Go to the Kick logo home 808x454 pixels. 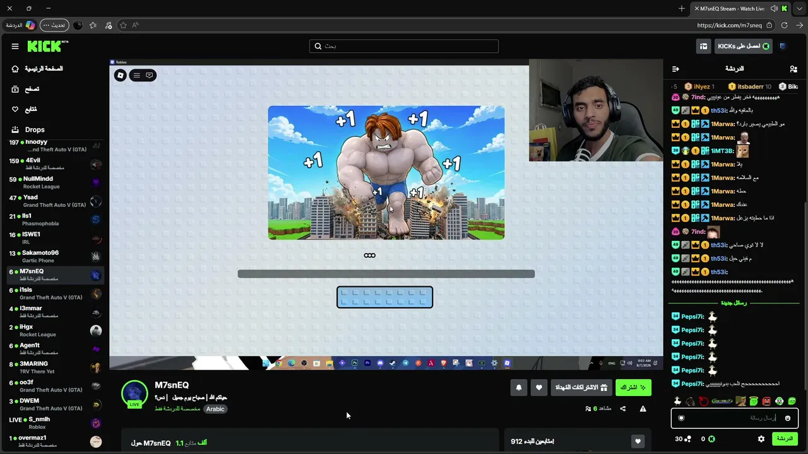tap(47, 46)
